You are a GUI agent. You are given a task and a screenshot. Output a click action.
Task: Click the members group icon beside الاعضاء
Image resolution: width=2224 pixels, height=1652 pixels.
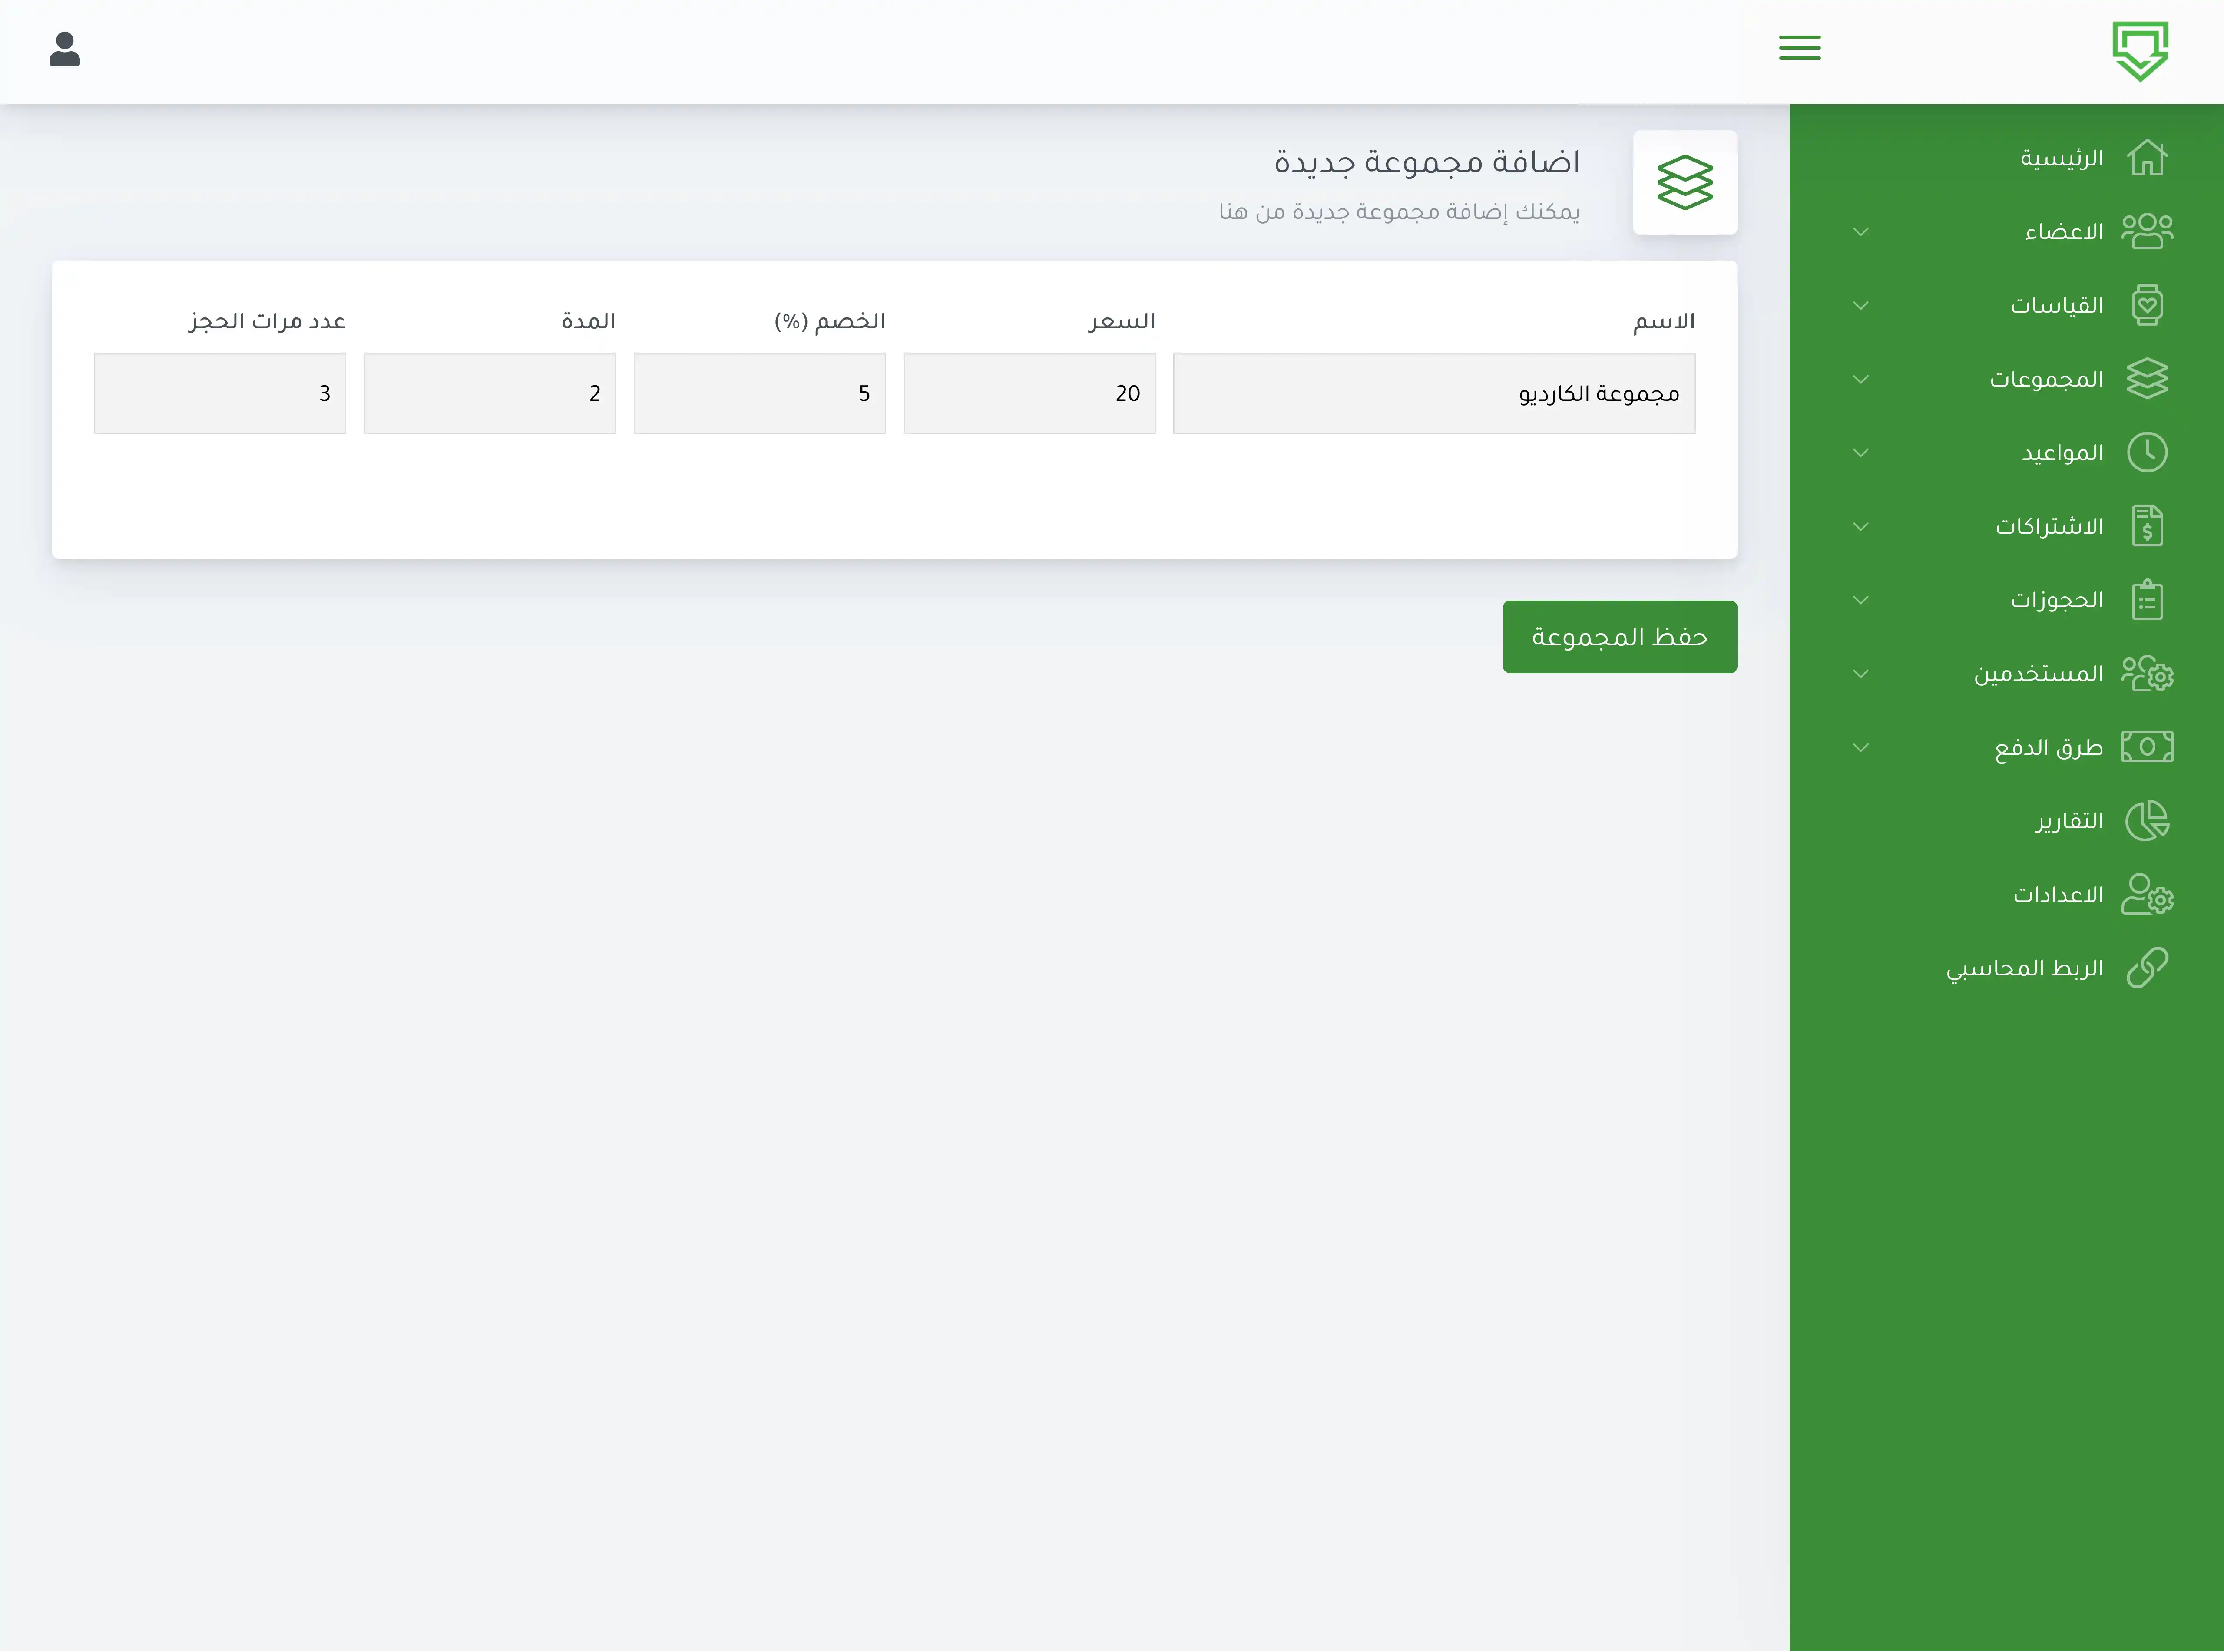click(x=2147, y=231)
